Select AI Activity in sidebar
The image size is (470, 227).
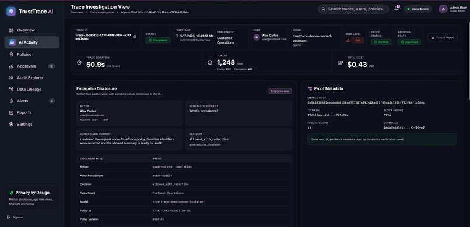coord(31,42)
